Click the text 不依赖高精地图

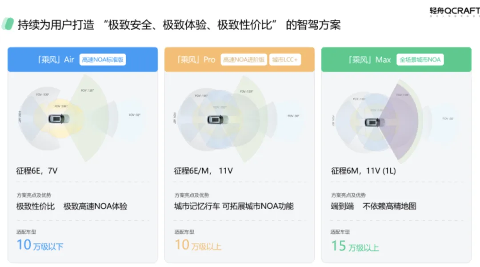[x=389, y=206]
